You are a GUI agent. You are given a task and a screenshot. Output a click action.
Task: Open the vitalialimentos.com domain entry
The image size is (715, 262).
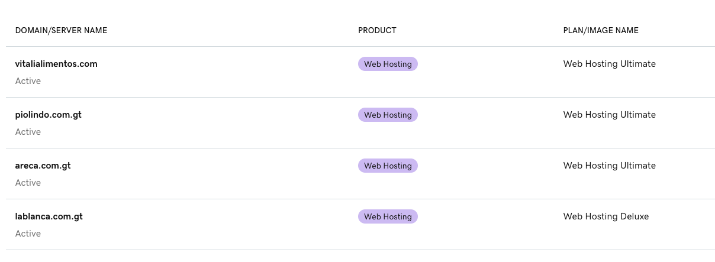[x=56, y=64]
